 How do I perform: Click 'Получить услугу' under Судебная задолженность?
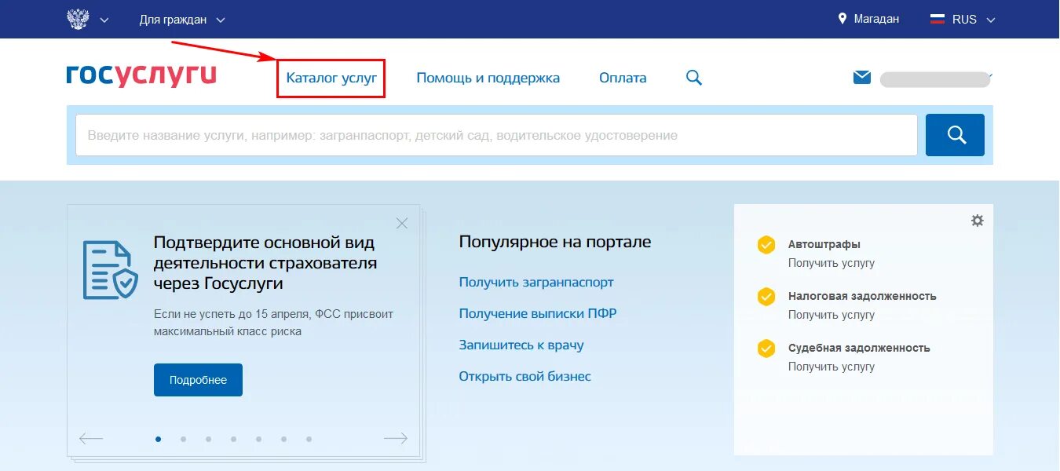pyautogui.click(x=832, y=367)
